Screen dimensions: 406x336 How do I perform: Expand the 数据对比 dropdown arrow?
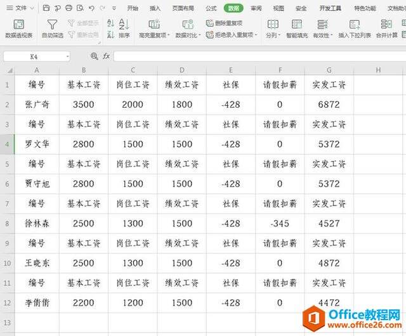pyautogui.click(x=200, y=35)
